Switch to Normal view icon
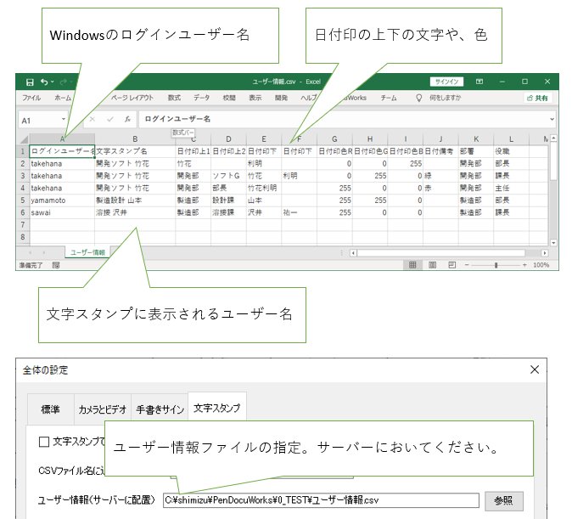Screen dimensions: 572x519 tap(412, 265)
